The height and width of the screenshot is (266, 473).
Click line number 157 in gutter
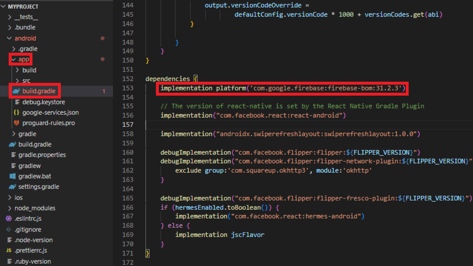(x=128, y=125)
